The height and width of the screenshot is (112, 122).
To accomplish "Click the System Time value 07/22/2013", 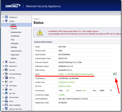I will point(66,82).
